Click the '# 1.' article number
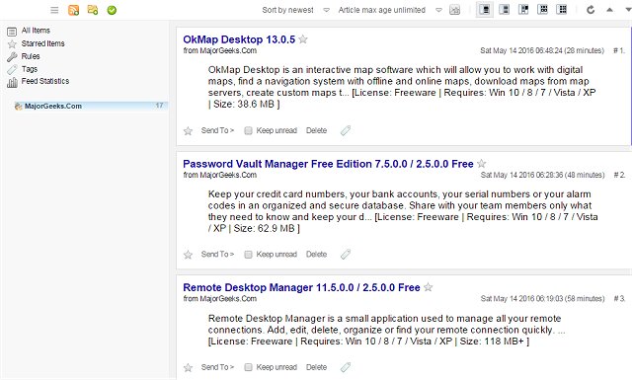The height and width of the screenshot is (380, 632). (x=619, y=50)
